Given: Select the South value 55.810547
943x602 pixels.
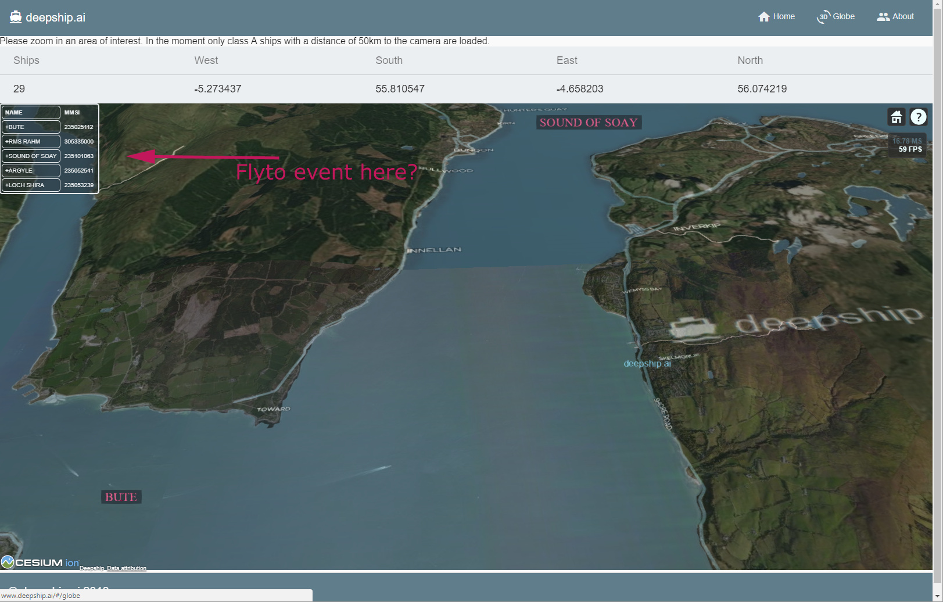Looking at the screenshot, I should click(x=400, y=89).
